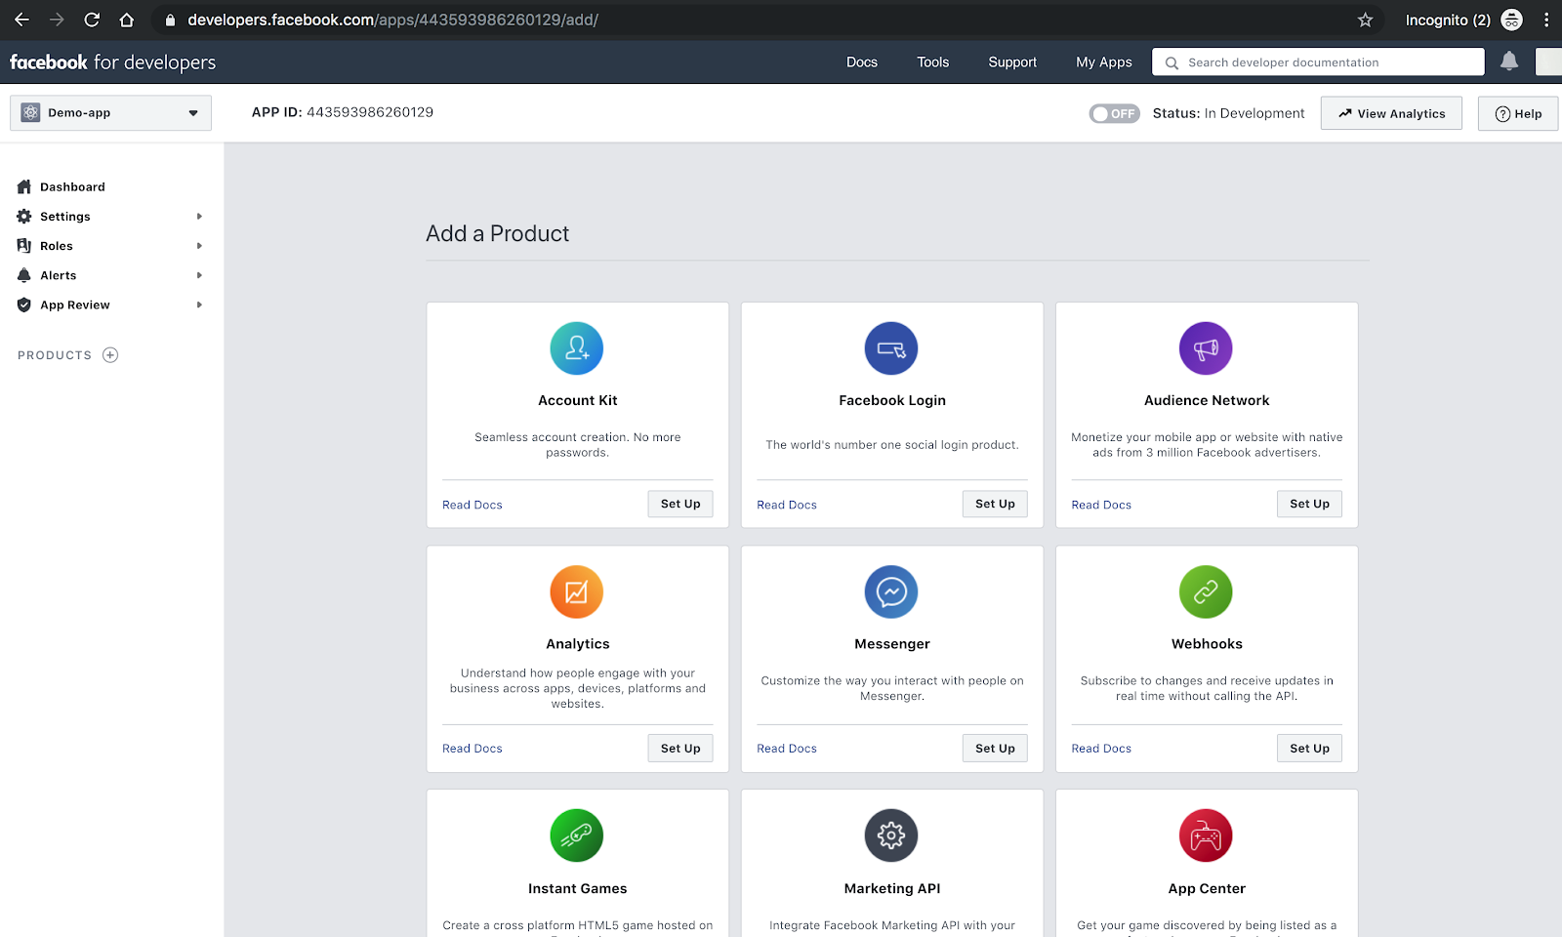Open My Apps menu

tap(1104, 61)
